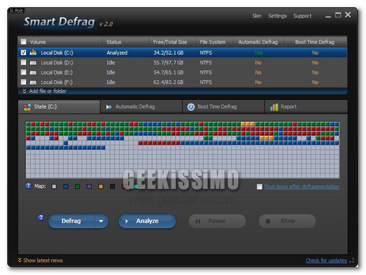Click the help icon beside Map legend

(x=28, y=186)
